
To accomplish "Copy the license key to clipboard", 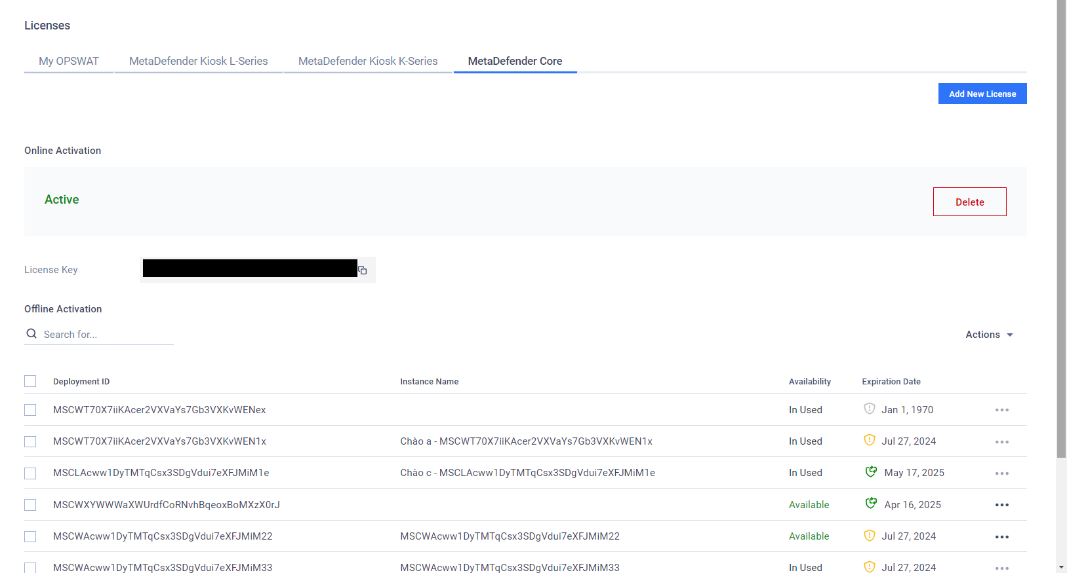I will coord(363,270).
